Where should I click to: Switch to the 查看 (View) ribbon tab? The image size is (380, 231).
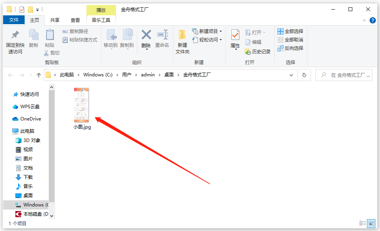[x=75, y=20]
